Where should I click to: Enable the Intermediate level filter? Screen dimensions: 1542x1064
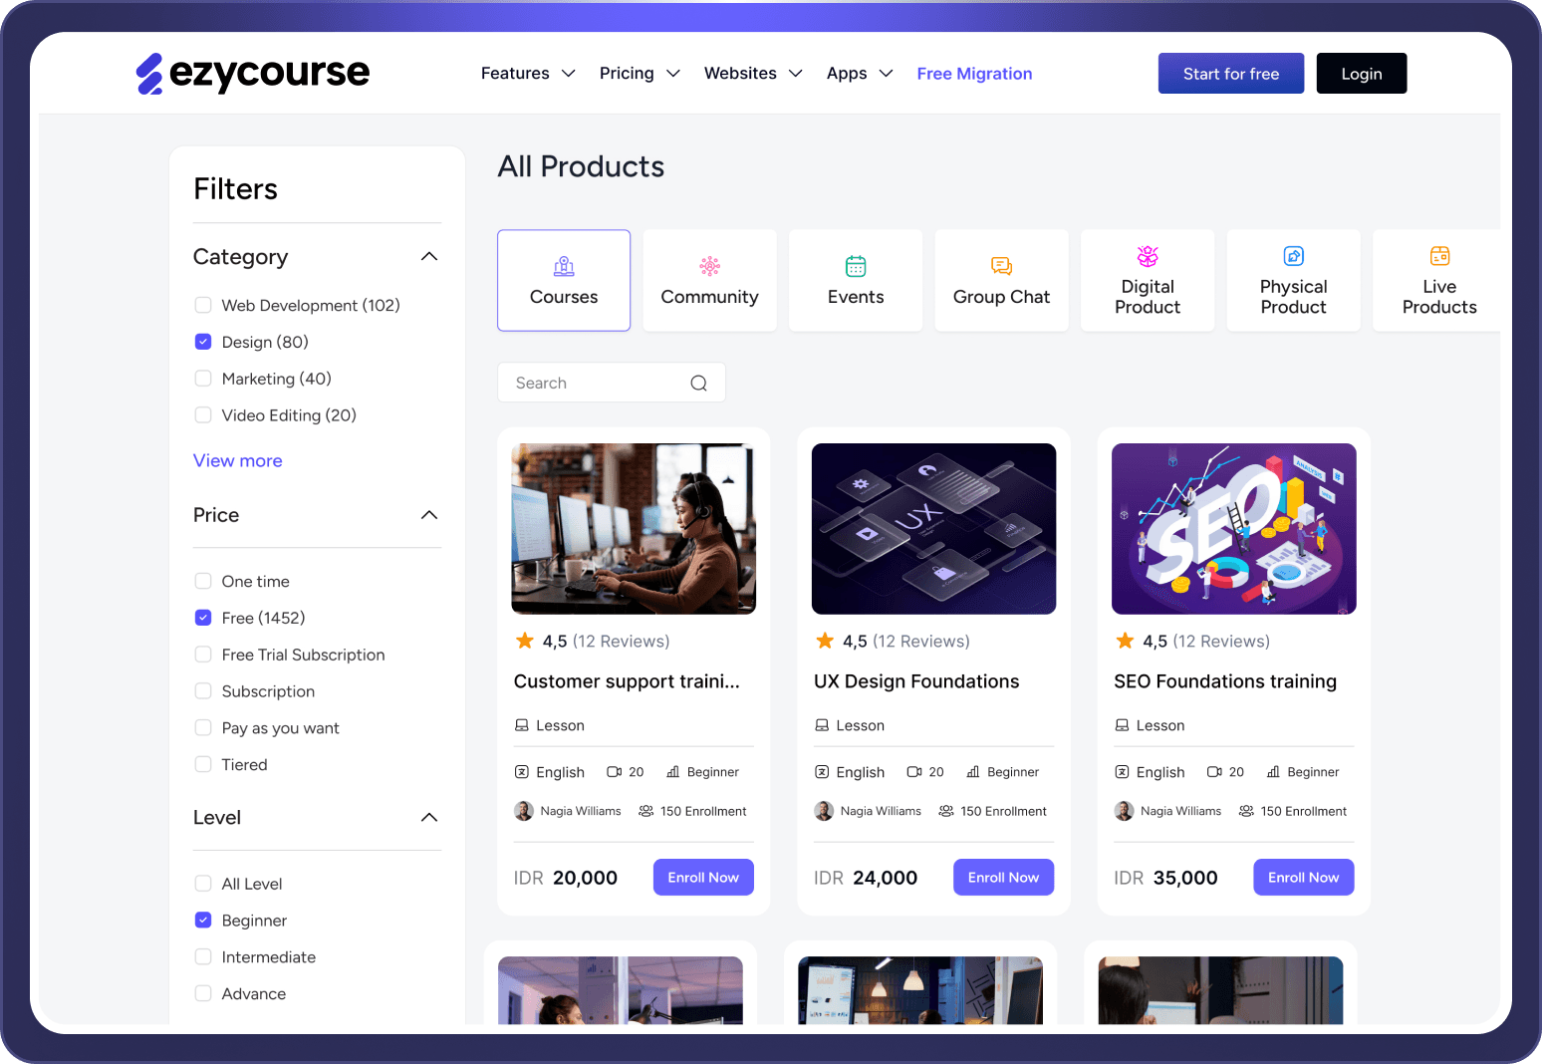[x=203, y=956]
